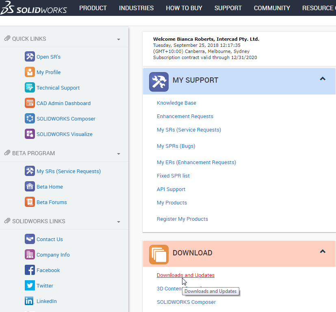The height and width of the screenshot is (312, 336).
Task: Open the Enhancement Requests link
Action: click(185, 116)
